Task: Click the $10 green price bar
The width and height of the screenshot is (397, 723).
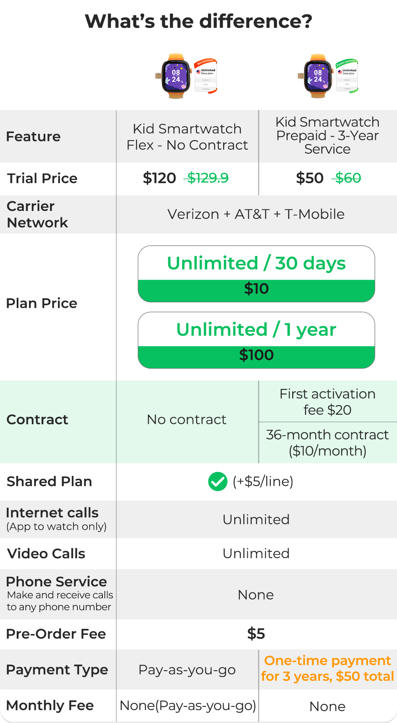Action: 256,289
